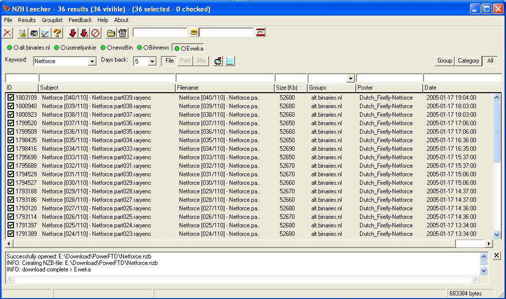Image resolution: width=506 pixels, height=299 pixels.
Task: Click the red down-arrow icon with checkmark
Action: [x=84, y=33]
